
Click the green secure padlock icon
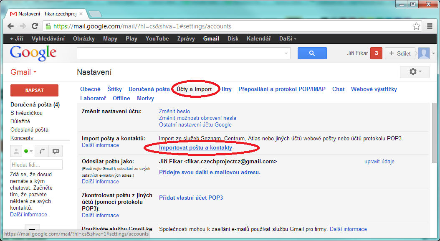click(x=48, y=26)
